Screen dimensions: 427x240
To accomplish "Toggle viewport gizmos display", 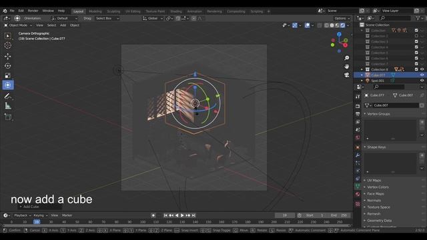I will click(x=295, y=25).
